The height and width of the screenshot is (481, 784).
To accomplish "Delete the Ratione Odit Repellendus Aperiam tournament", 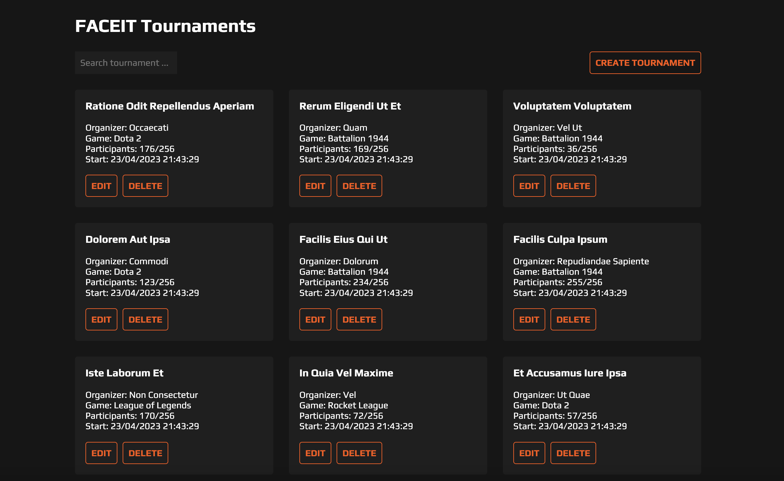I will click(x=145, y=185).
